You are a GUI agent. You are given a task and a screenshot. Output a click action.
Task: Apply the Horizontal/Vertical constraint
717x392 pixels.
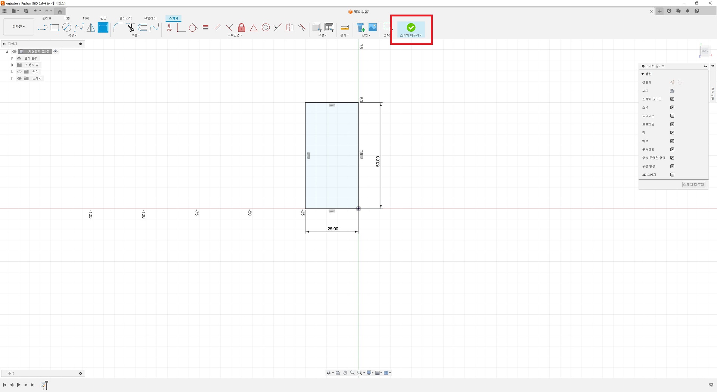pos(170,27)
